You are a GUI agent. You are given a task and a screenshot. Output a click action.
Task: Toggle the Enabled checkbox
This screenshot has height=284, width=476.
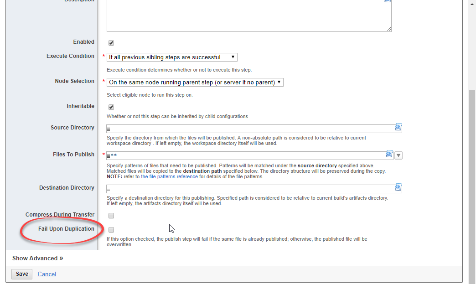tap(111, 43)
